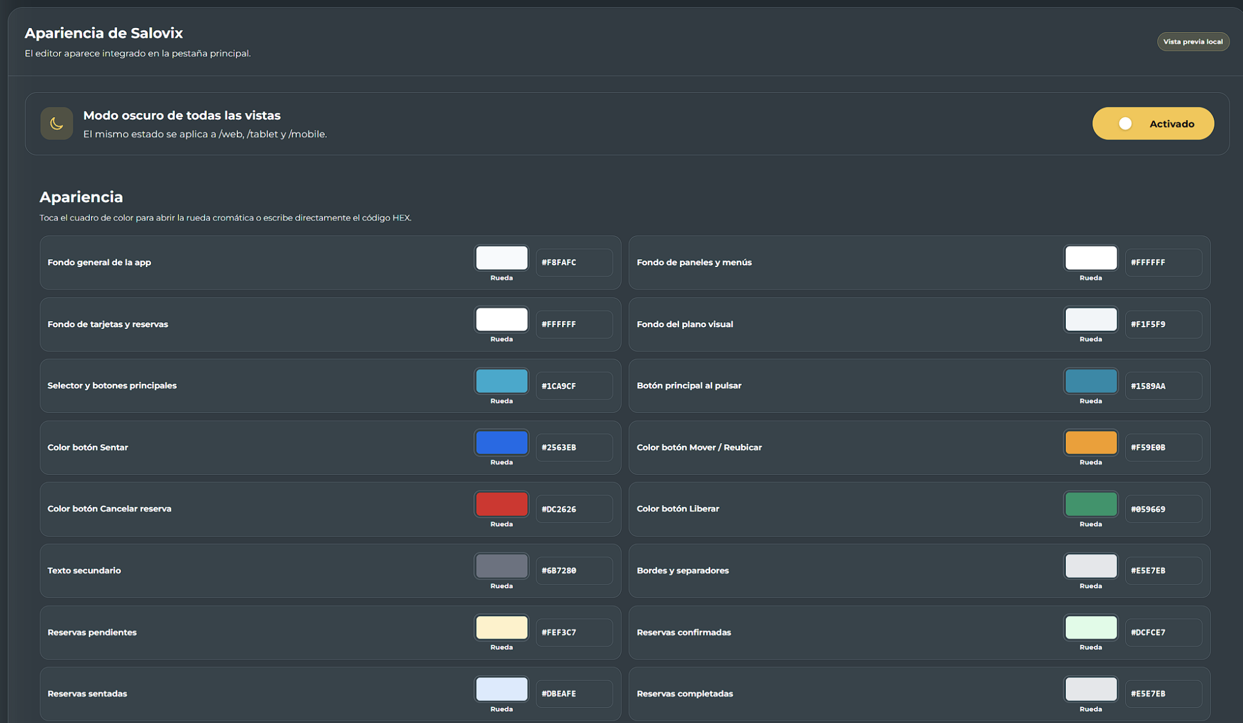Open the Reservas pendientes color swatch
The width and height of the screenshot is (1243, 723).
point(501,628)
